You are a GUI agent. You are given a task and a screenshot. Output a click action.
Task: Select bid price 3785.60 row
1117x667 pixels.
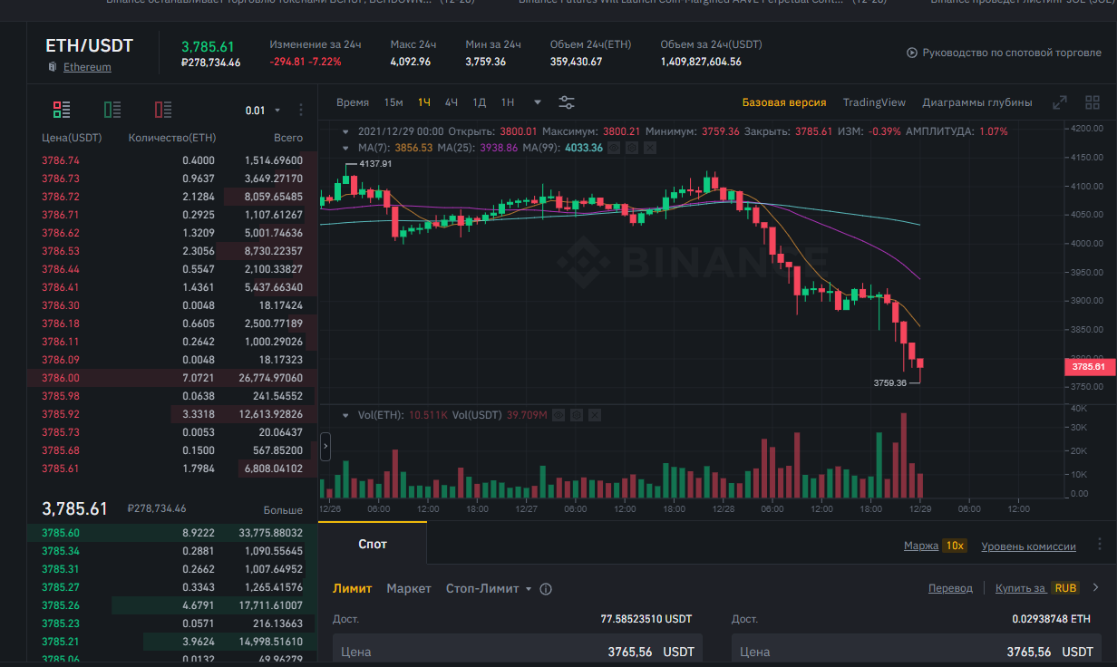pyautogui.click(x=172, y=533)
